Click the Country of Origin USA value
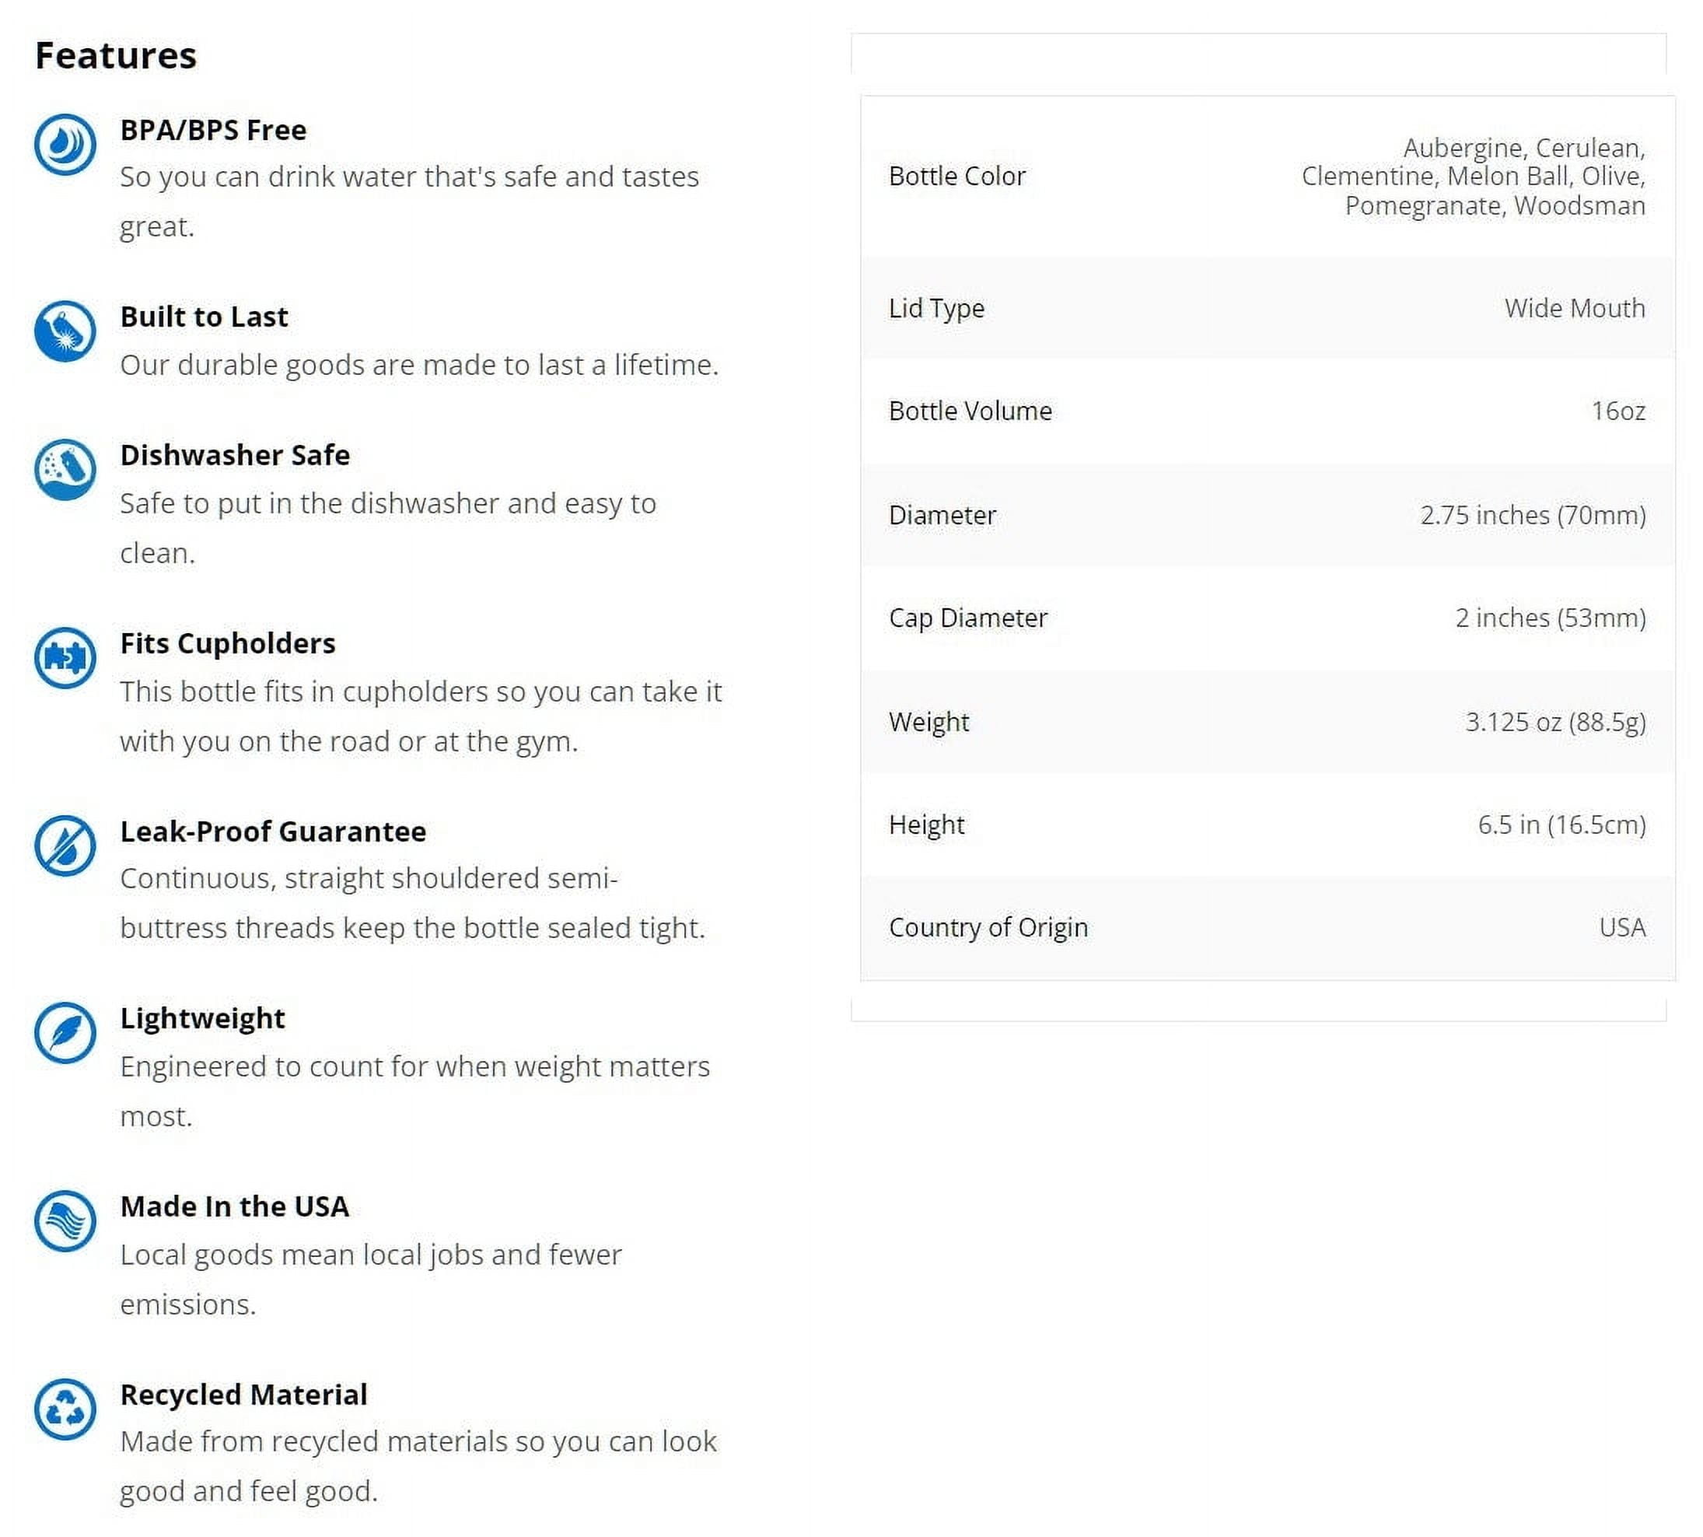Viewport: 1703px width, 1537px height. click(1622, 928)
